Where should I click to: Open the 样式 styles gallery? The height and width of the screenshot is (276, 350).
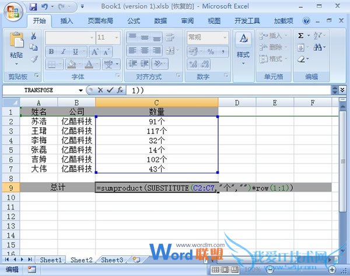pyautogui.click(x=243, y=48)
